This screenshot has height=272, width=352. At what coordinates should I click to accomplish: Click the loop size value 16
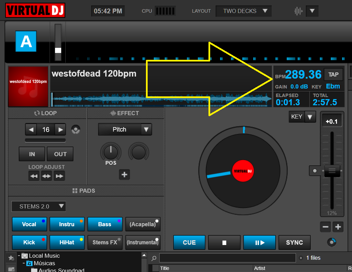[x=46, y=130]
